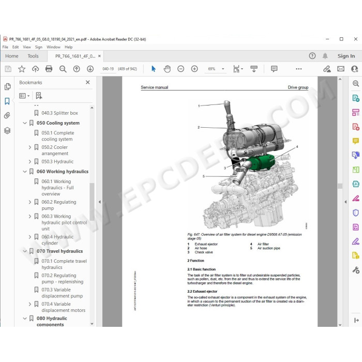Open the Help menu

coord(69,47)
